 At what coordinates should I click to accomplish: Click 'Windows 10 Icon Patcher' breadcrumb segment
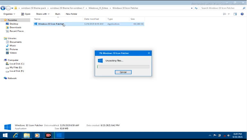pos(125,8)
